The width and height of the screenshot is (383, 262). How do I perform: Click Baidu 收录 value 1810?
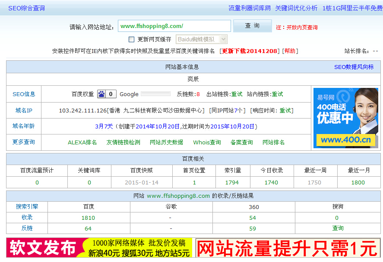click(88, 218)
